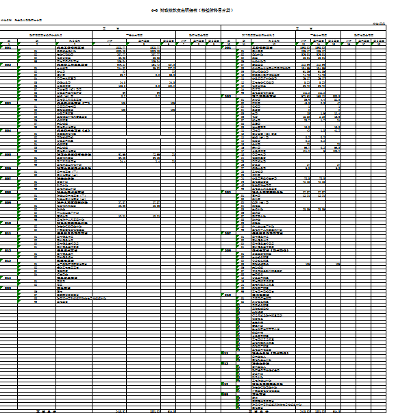Viewport: 396px width, 420px height.
Task: Select the left-side code 503 cell
Action: click(9, 103)
